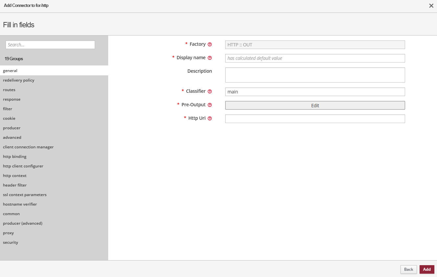Switch to the security group

[11, 242]
